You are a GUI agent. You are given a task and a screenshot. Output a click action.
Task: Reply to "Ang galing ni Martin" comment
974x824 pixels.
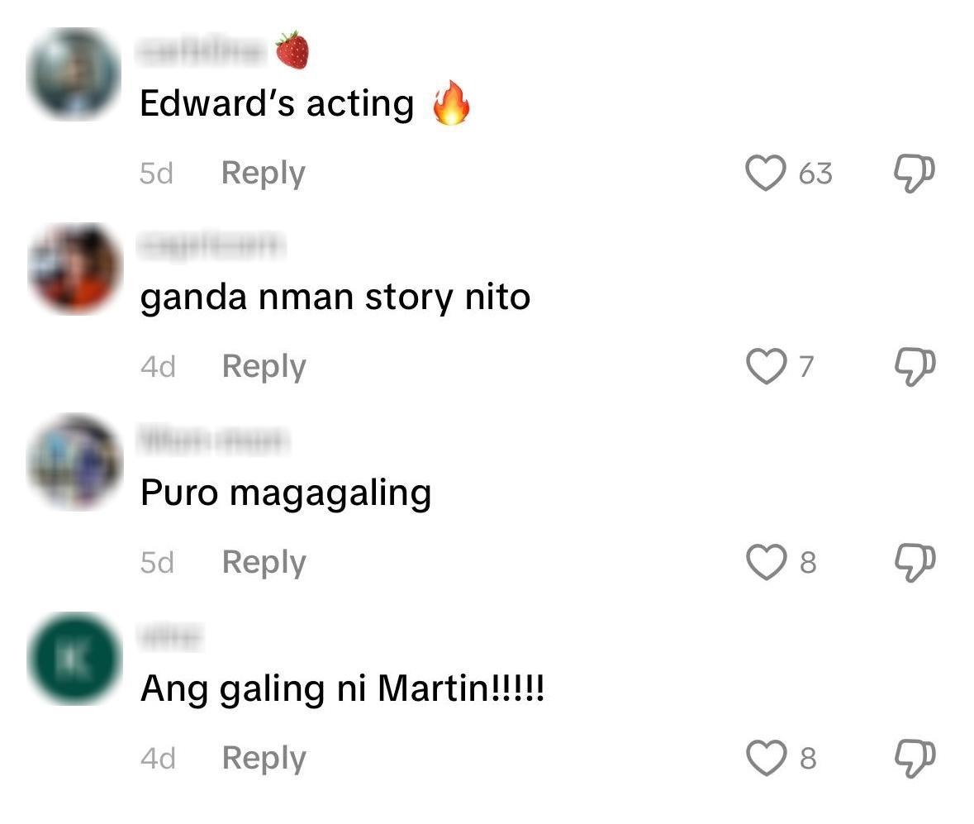[264, 758]
